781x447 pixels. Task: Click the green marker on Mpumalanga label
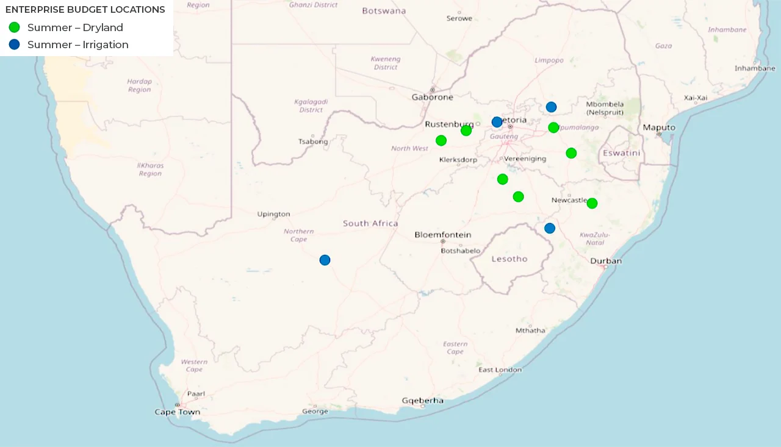[x=553, y=127]
